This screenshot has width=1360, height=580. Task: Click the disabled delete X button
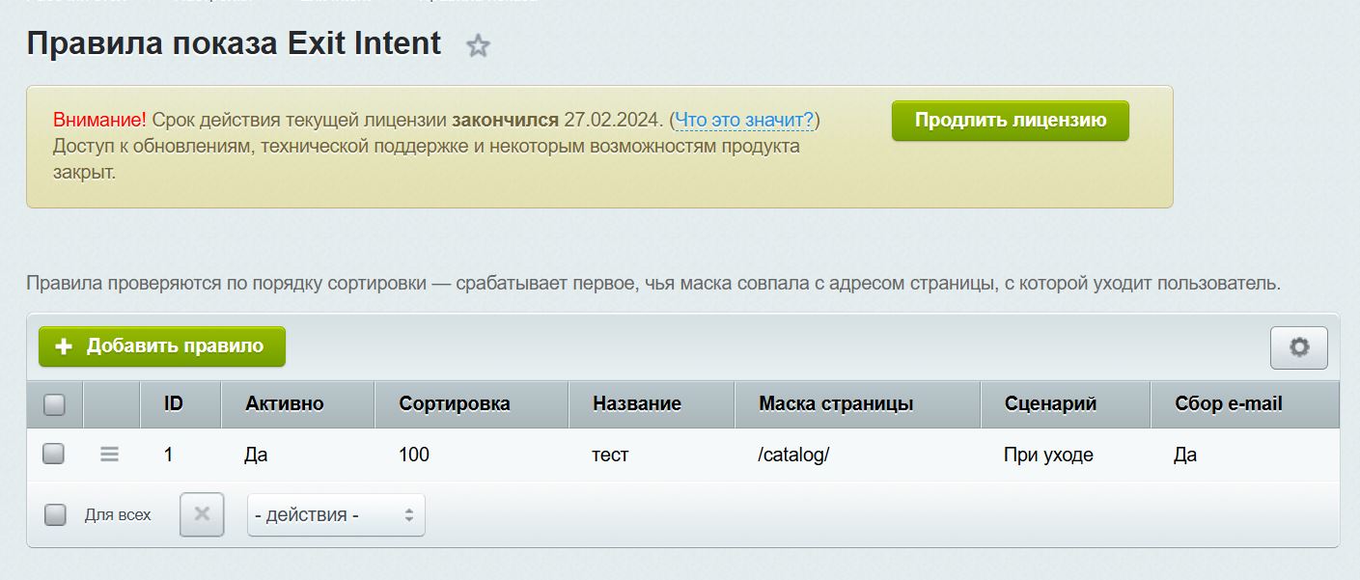click(202, 514)
